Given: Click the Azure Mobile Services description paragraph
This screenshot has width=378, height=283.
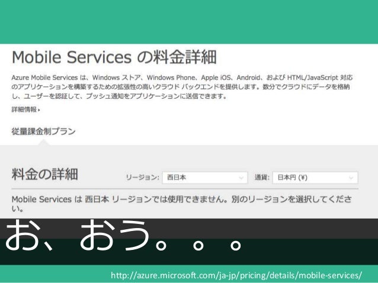Looking at the screenshot, I should pyautogui.click(x=182, y=87).
